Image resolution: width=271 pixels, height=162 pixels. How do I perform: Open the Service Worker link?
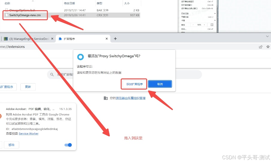(28, 134)
